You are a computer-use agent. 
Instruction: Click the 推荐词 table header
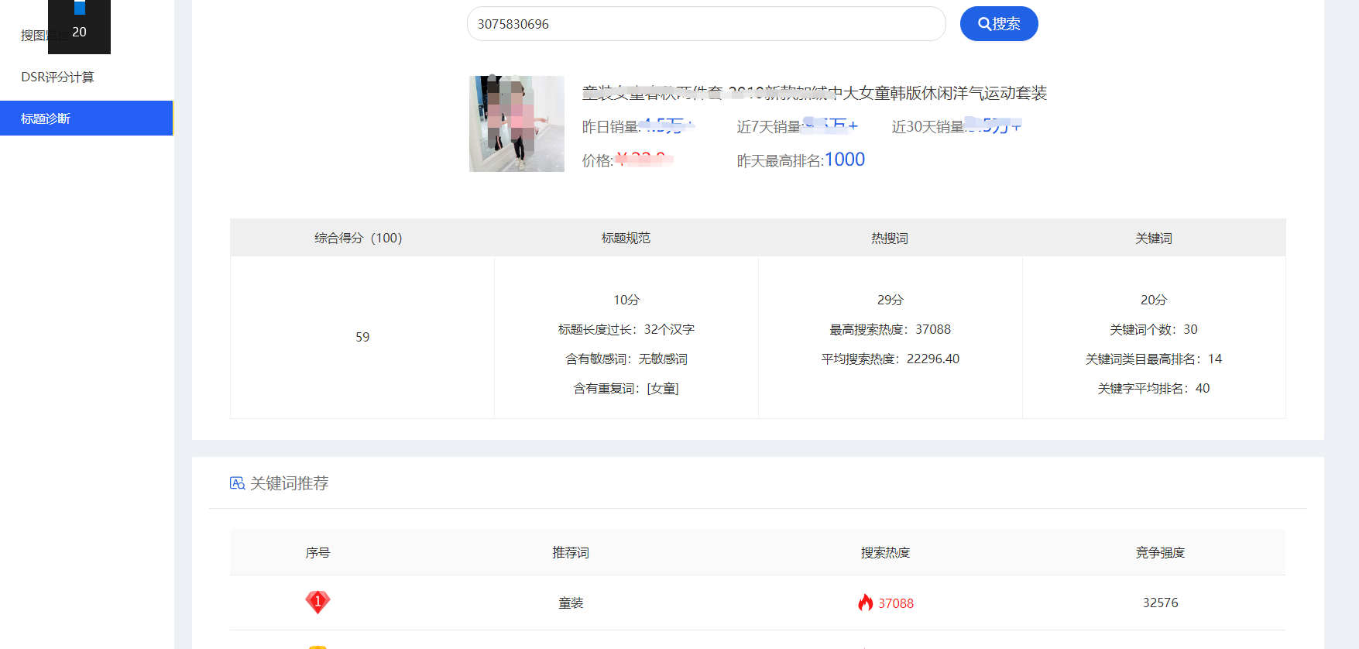click(571, 552)
